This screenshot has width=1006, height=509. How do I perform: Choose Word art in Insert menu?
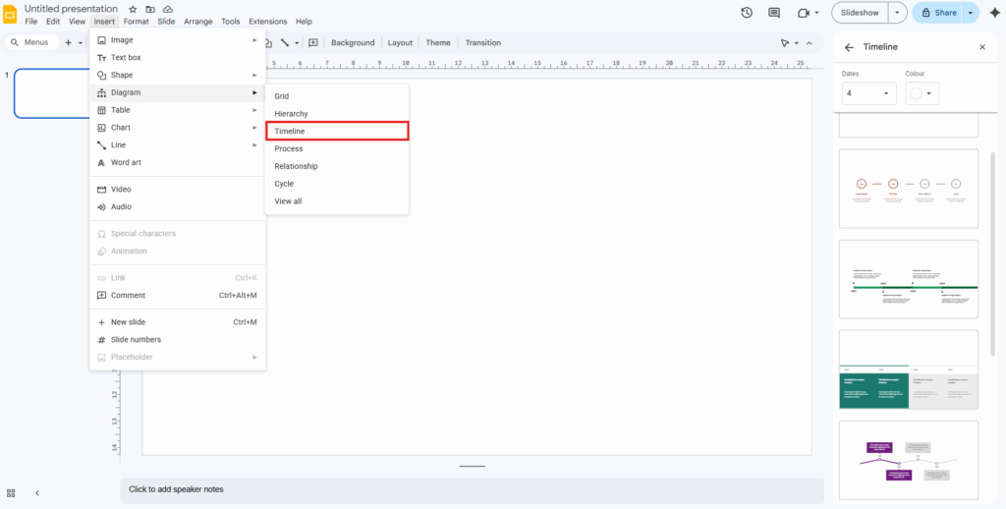(126, 162)
